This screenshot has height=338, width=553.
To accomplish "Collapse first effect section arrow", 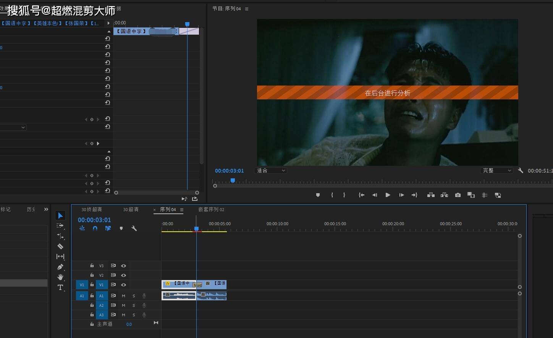I will point(109,31).
